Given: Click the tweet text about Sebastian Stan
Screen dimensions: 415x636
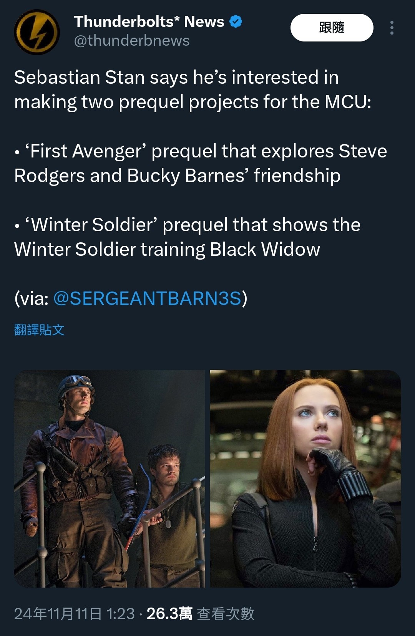Looking at the screenshot, I should [x=193, y=89].
